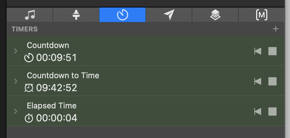Add a new timer with plus icon

(x=276, y=29)
